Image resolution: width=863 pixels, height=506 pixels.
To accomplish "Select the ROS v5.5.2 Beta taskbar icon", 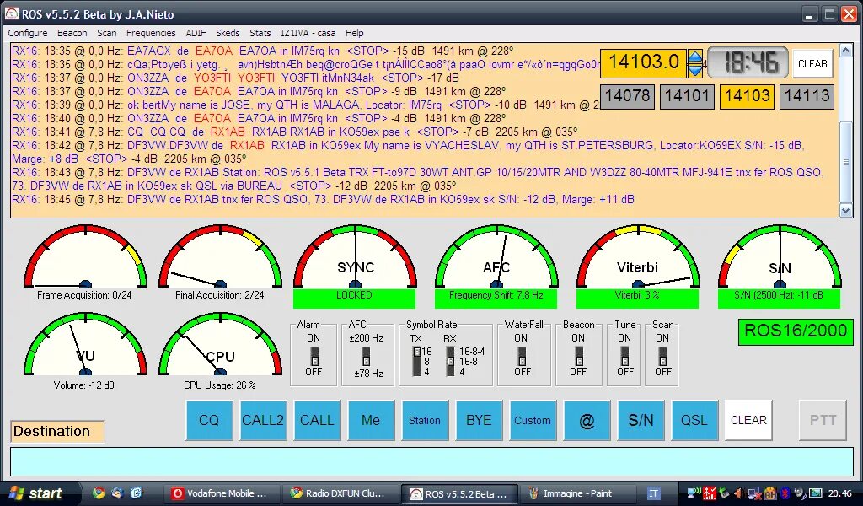I will [x=459, y=493].
